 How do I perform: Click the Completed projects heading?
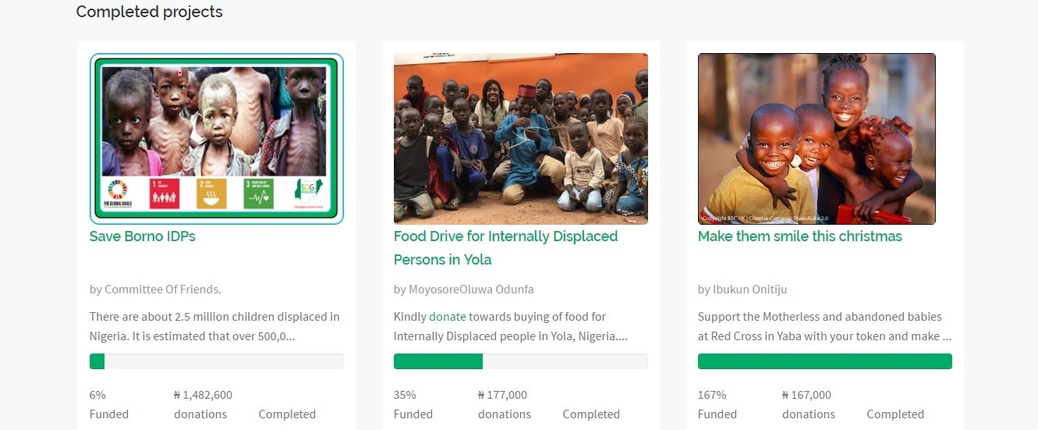149,12
